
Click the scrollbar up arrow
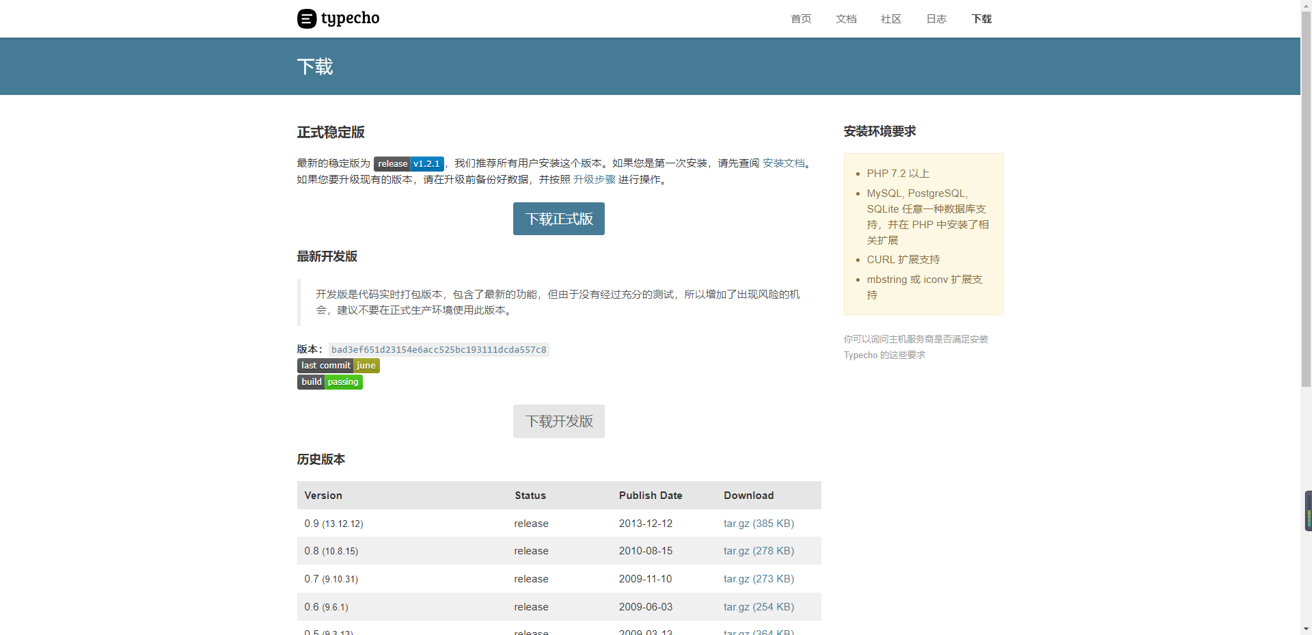click(x=1306, y=5)
